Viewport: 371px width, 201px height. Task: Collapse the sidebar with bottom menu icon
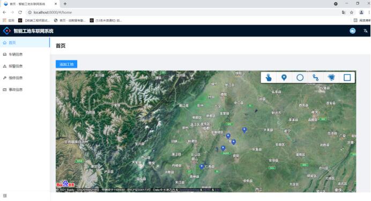(5, 196)
